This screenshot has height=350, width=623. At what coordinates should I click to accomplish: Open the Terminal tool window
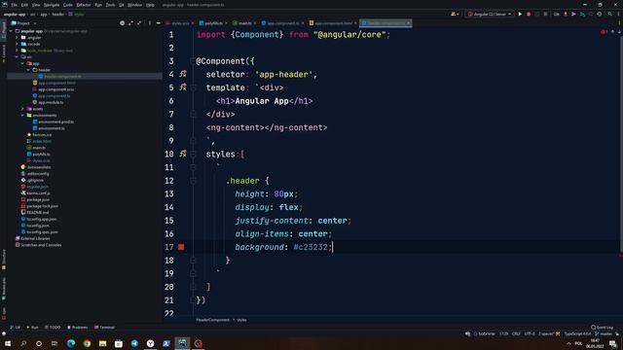pos(104,328)
